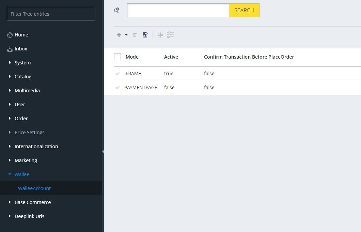Click the Filter Tree entries input field
The width and height of the screenshot is (361, 232).
(x=51, y=14)
